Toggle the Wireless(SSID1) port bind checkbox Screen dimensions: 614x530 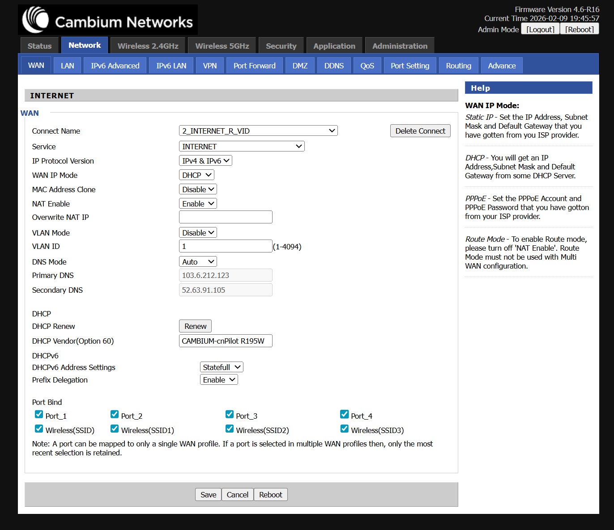click(115, 429)
